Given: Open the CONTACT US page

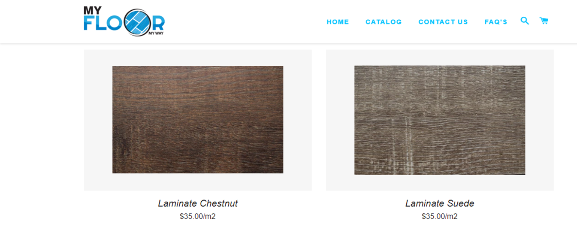Looking at the screenshot, I should point(443,22).
